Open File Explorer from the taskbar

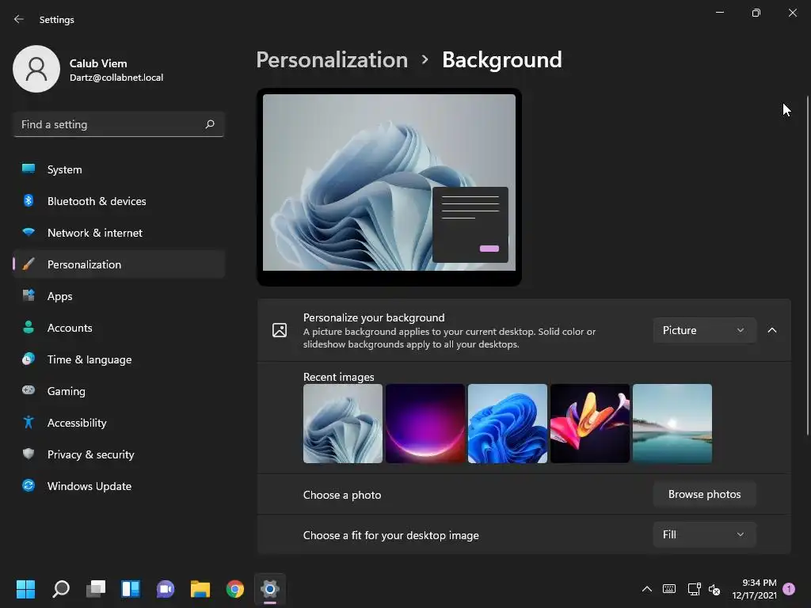[x=200, y=589]
